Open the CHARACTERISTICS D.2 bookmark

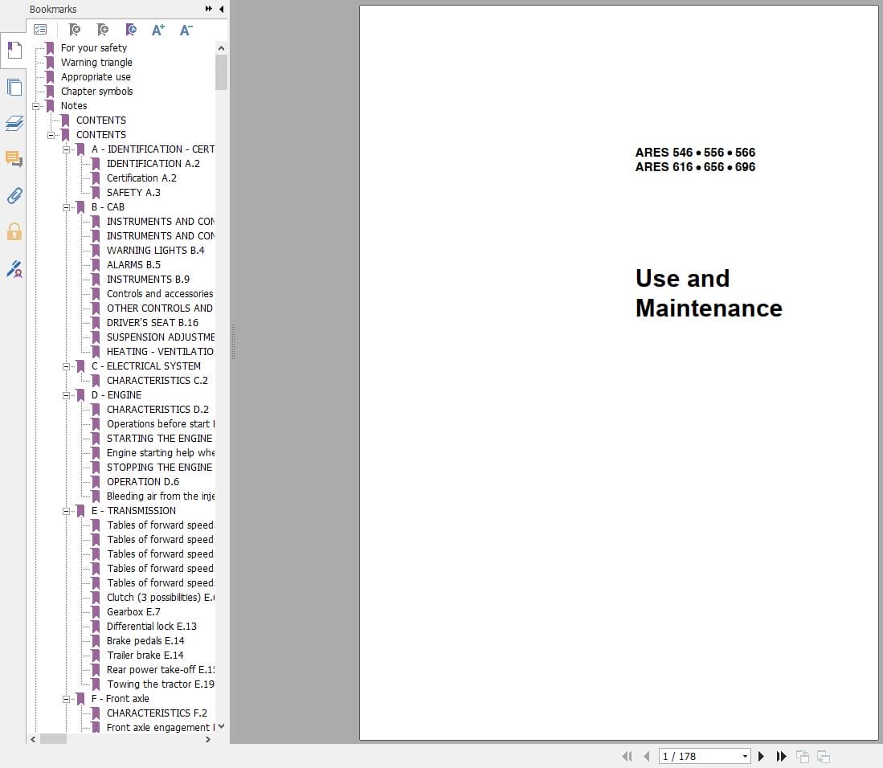[157, 410]
